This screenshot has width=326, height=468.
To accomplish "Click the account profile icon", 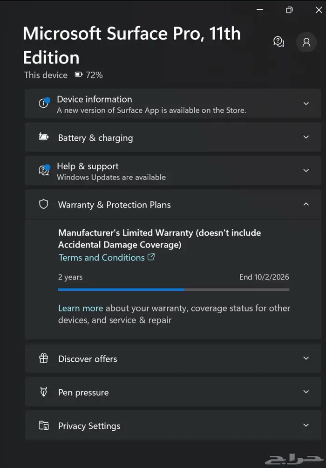I will 306,42.
